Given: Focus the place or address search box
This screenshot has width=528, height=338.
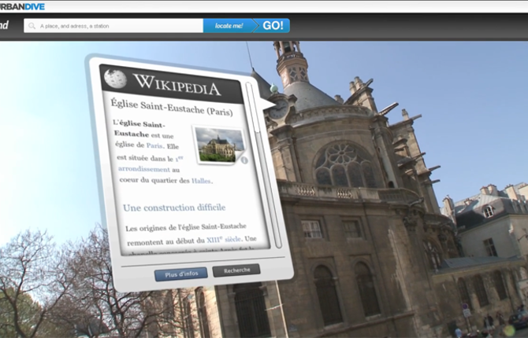Looking at the screenshot, I should [113, 25].
